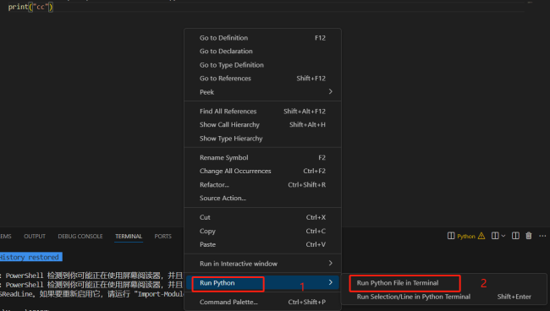
Task: Open Source Action... entry
Action: click(x=262, y=199)
